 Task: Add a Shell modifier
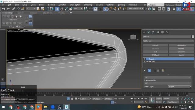click(x=155, y=52)
